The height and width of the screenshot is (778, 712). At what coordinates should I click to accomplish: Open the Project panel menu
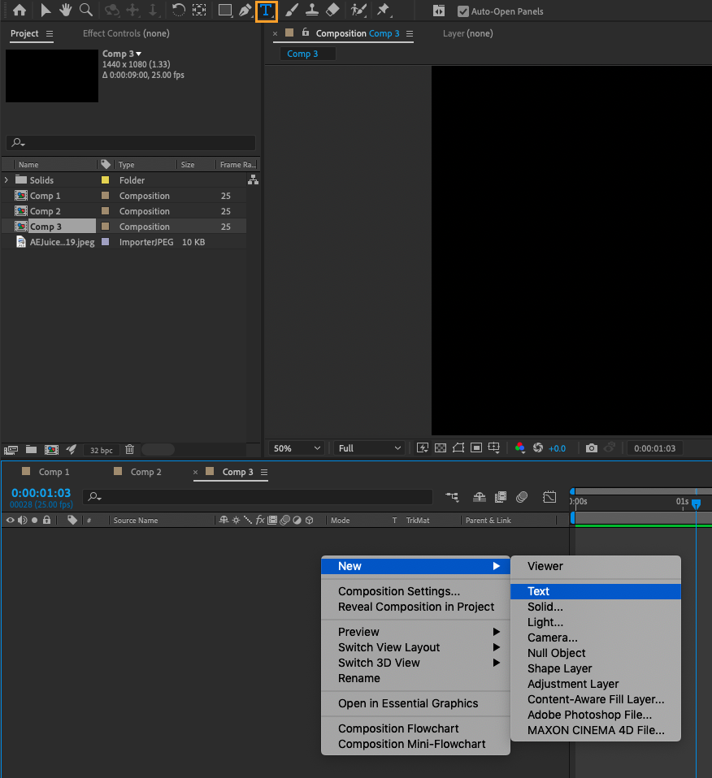point(49,33)
